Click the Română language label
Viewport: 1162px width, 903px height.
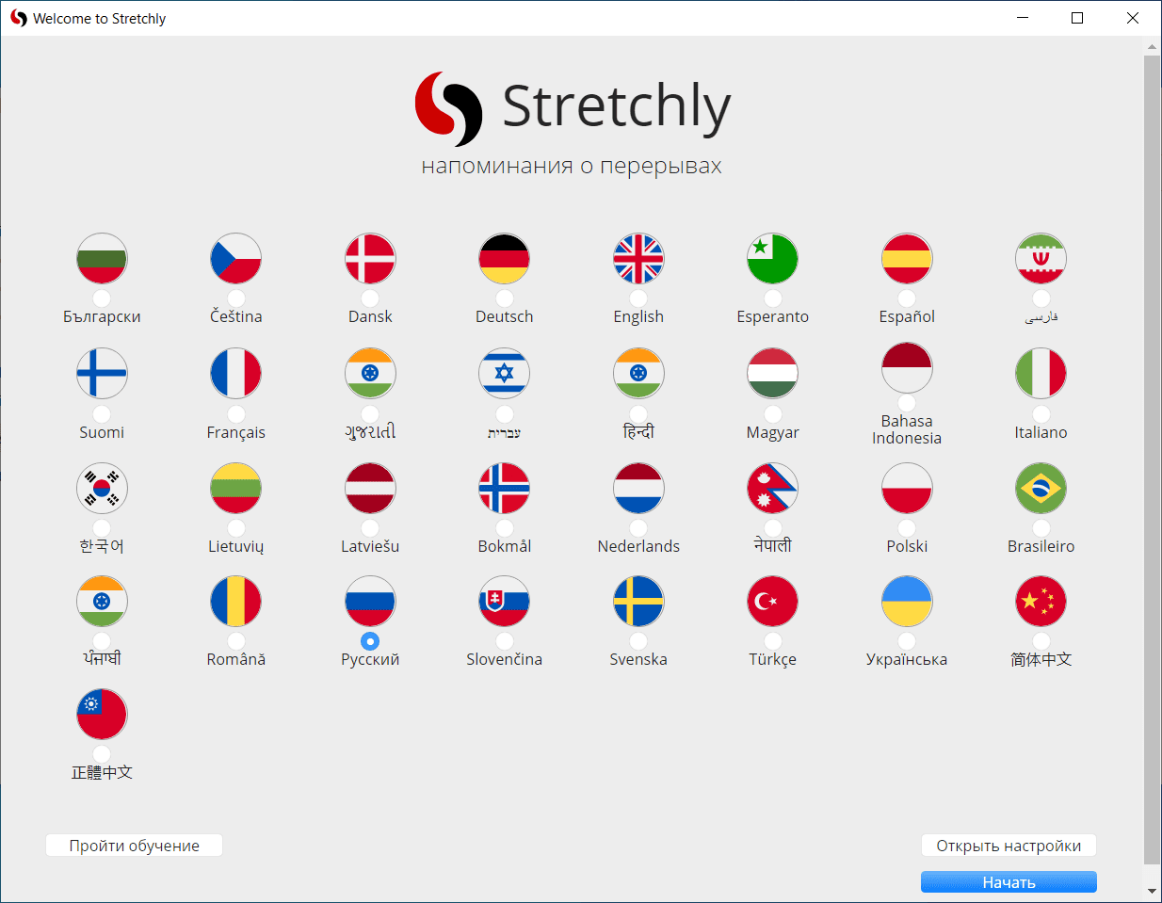tap(236, 659)
